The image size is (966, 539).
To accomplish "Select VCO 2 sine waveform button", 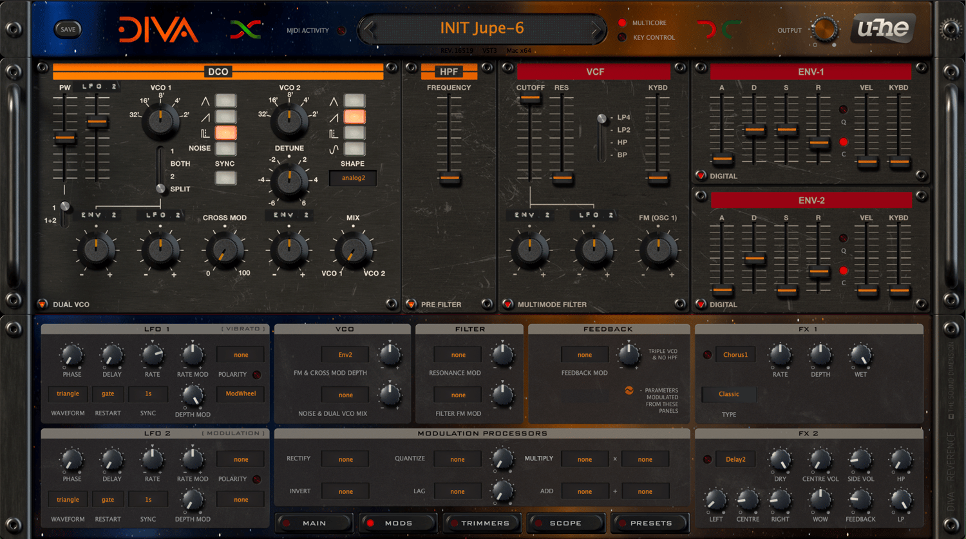I will [x=354, y=149].
